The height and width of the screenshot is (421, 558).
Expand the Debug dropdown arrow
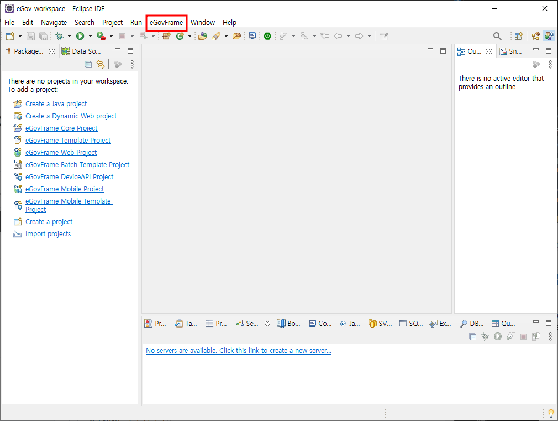pos(69,36)
